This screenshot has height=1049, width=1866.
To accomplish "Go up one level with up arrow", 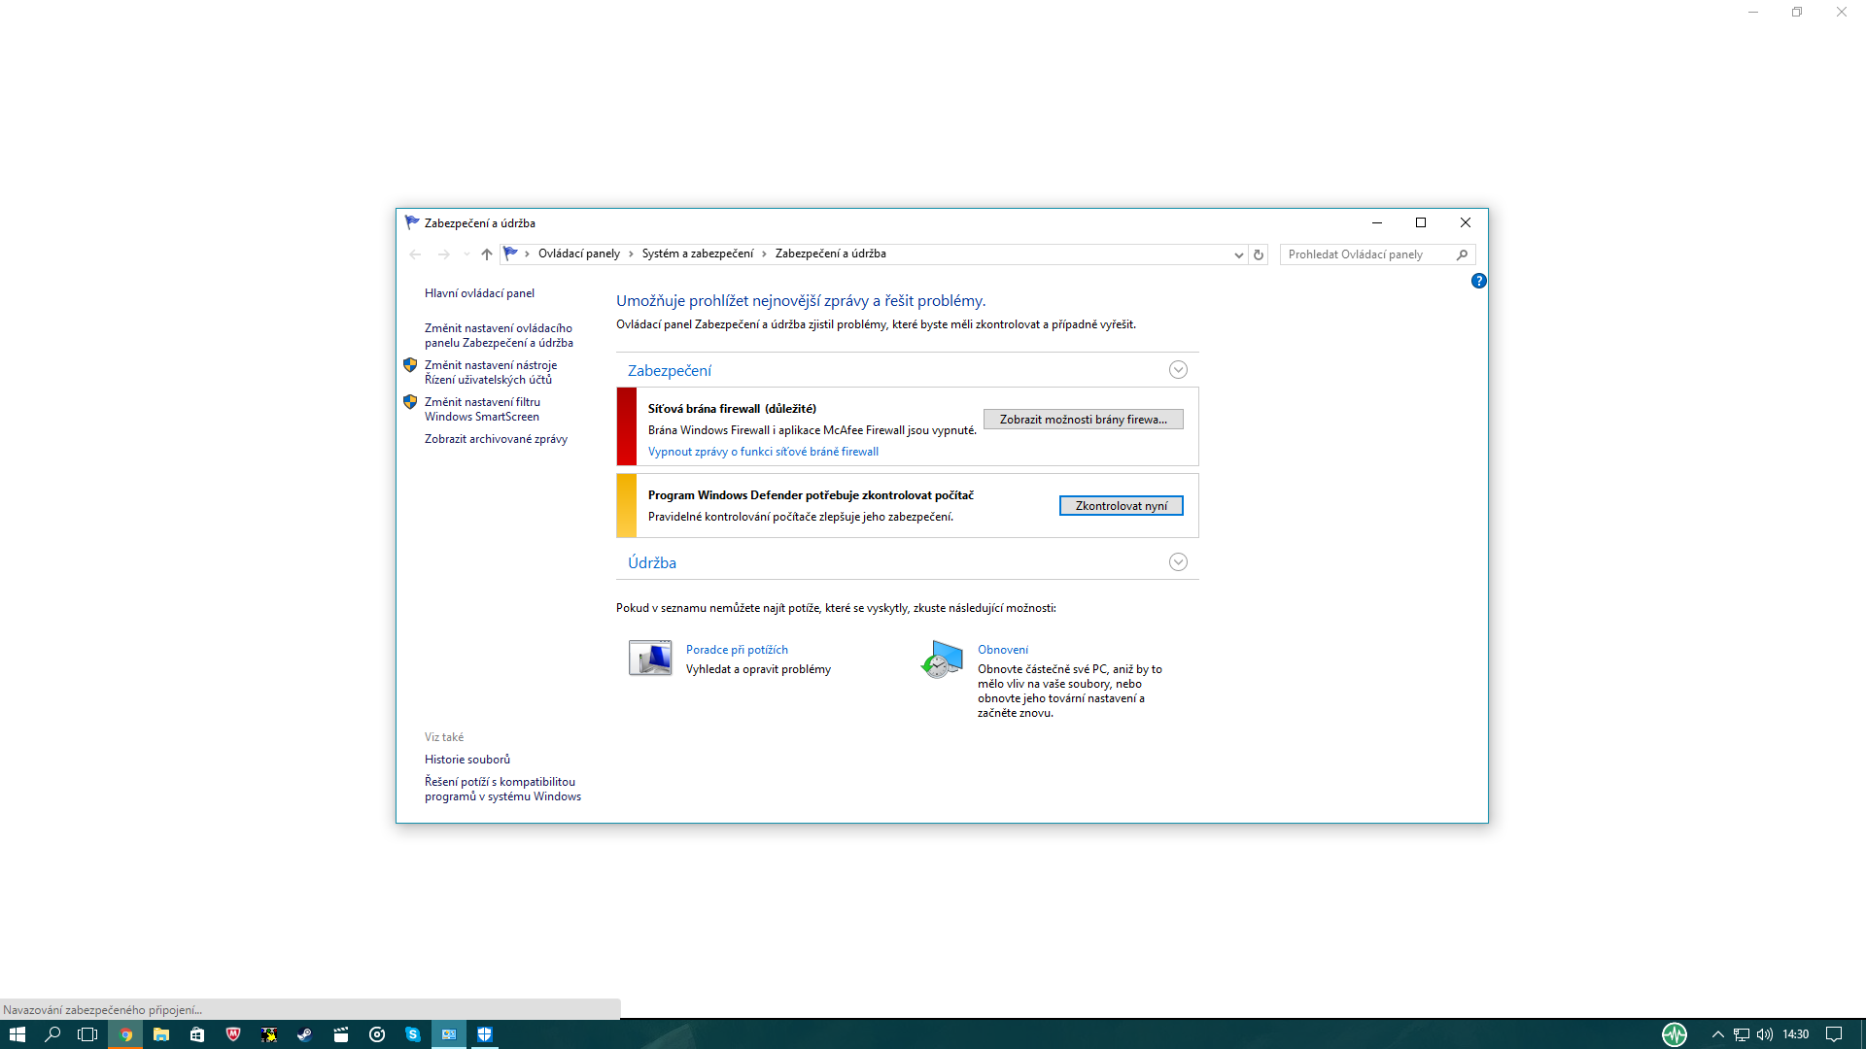I will coord(487,254).
